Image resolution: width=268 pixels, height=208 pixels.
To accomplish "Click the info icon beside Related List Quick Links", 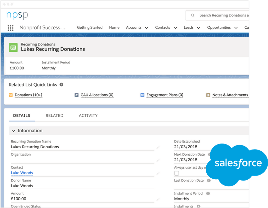I will click(x=61, y=85).
